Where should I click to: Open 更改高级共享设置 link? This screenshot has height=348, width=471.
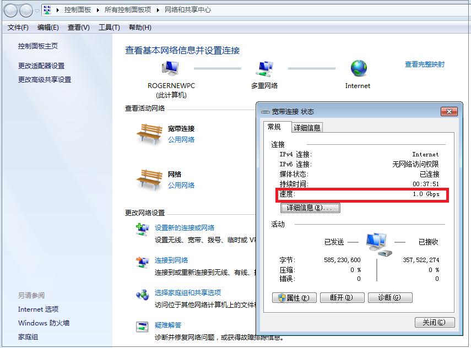tap(45, 80)
